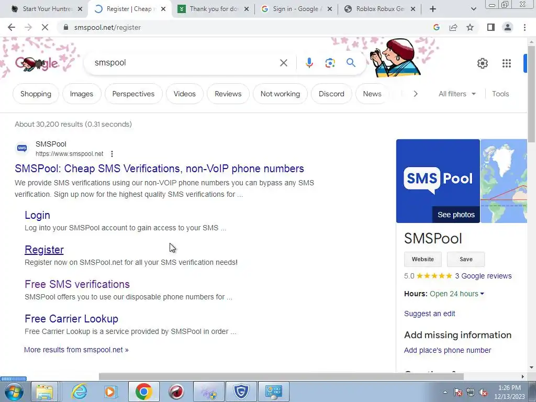Filter results by Images
The width and height of the screenshot is (536, 402).
[x=81, y=94]
